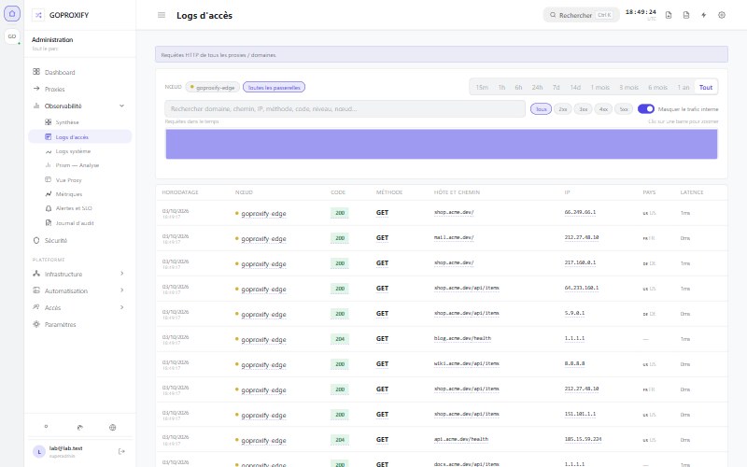
Task: Click the IP 185.15.59.224
Action: tap(583, 439)
